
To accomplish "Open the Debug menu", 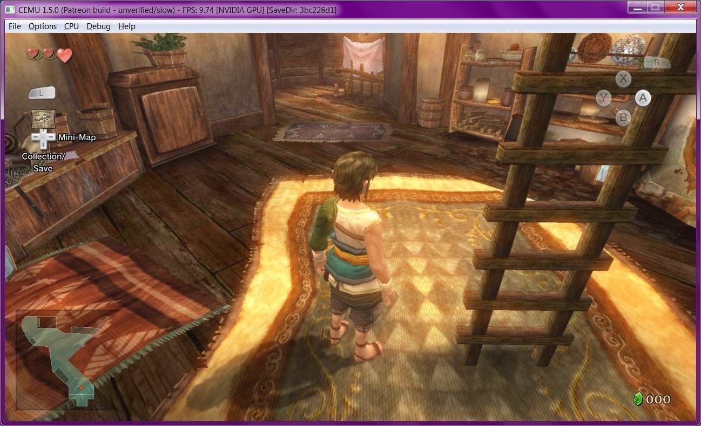I will [x=98, y=26].
